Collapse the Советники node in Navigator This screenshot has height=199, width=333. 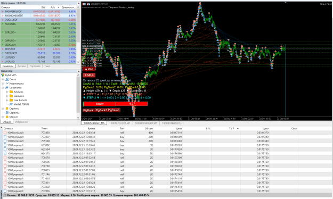click(3, 88)
